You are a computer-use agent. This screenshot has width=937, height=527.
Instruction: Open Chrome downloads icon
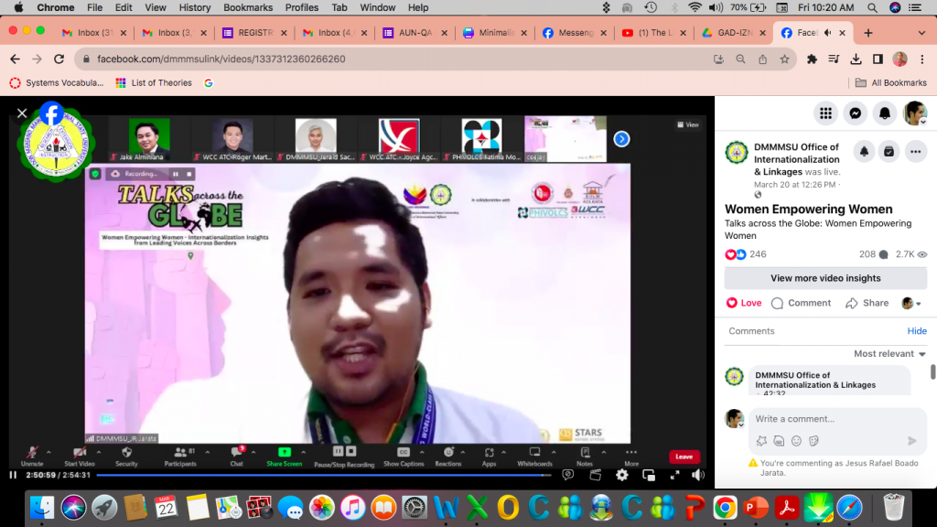point(856,59)
